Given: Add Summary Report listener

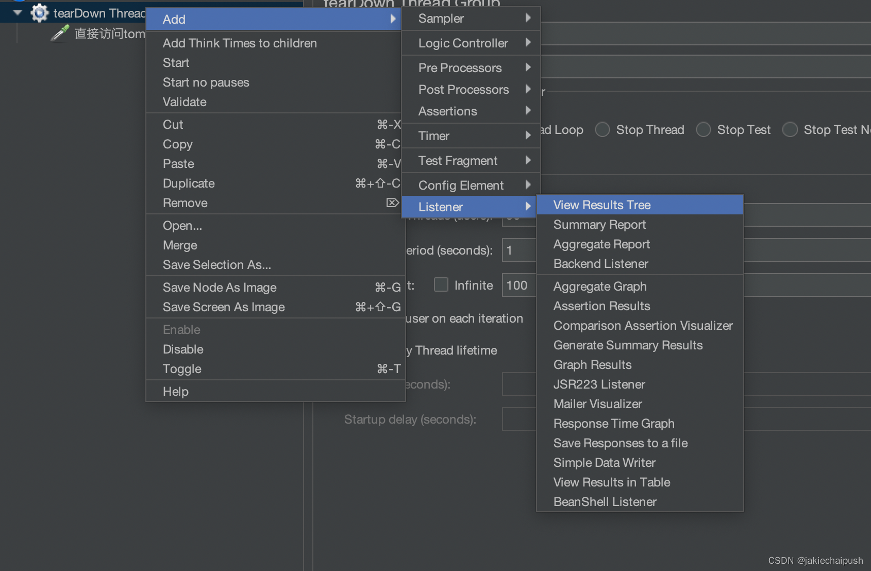Looking at the screenshot, I should point(640,225).
